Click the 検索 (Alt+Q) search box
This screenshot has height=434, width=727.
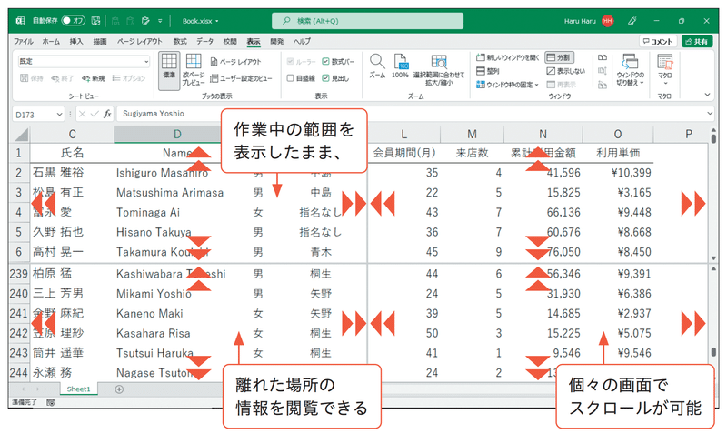(x=367, y=21)
